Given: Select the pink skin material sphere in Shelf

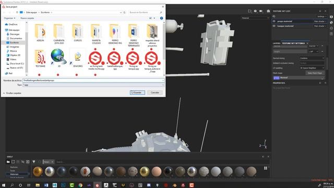Looking at the screenshot, I should tap(157, 172).
